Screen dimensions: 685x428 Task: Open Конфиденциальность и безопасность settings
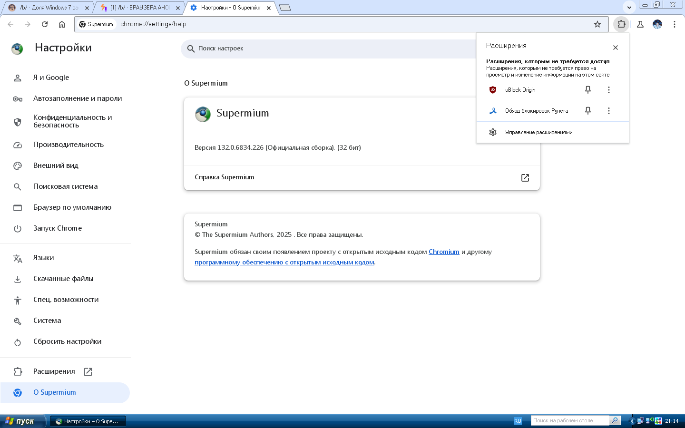coord(65,121)
